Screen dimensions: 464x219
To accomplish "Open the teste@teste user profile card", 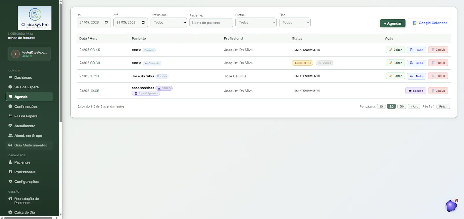I will [29, 54].
